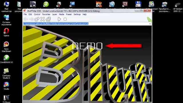Open the Preset menu
183x103 pixels.
pyautogui.click(x=69, y=14)
